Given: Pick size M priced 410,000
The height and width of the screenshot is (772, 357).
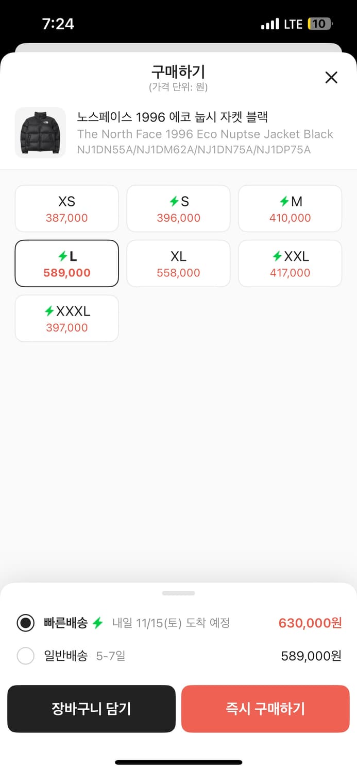Looking at the screenshot, I should [x=290, y=208].
